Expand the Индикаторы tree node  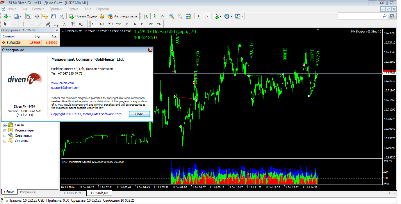[5, 130]
